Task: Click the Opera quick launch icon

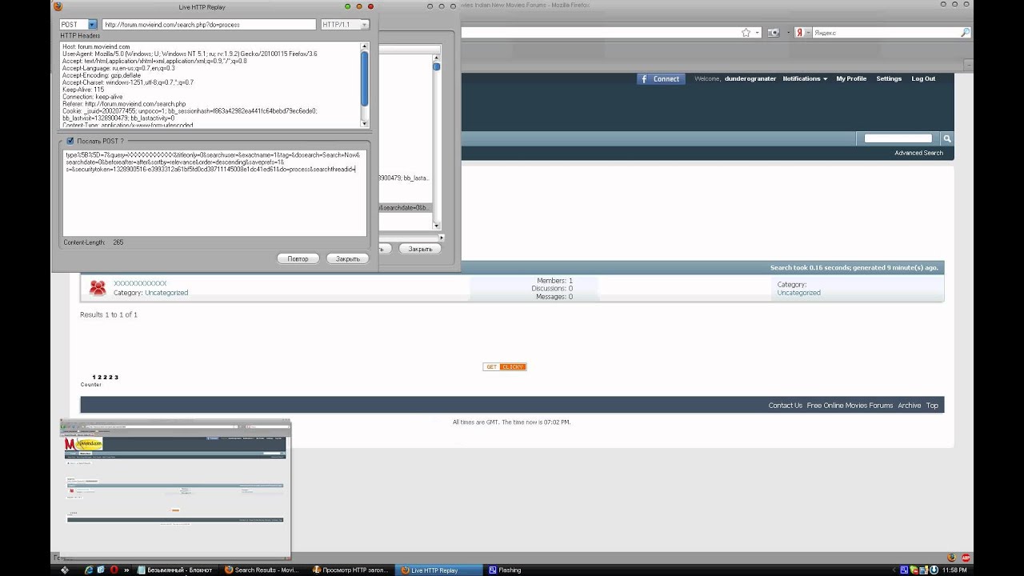Action: pyautogui.click(x=114, y=570)
